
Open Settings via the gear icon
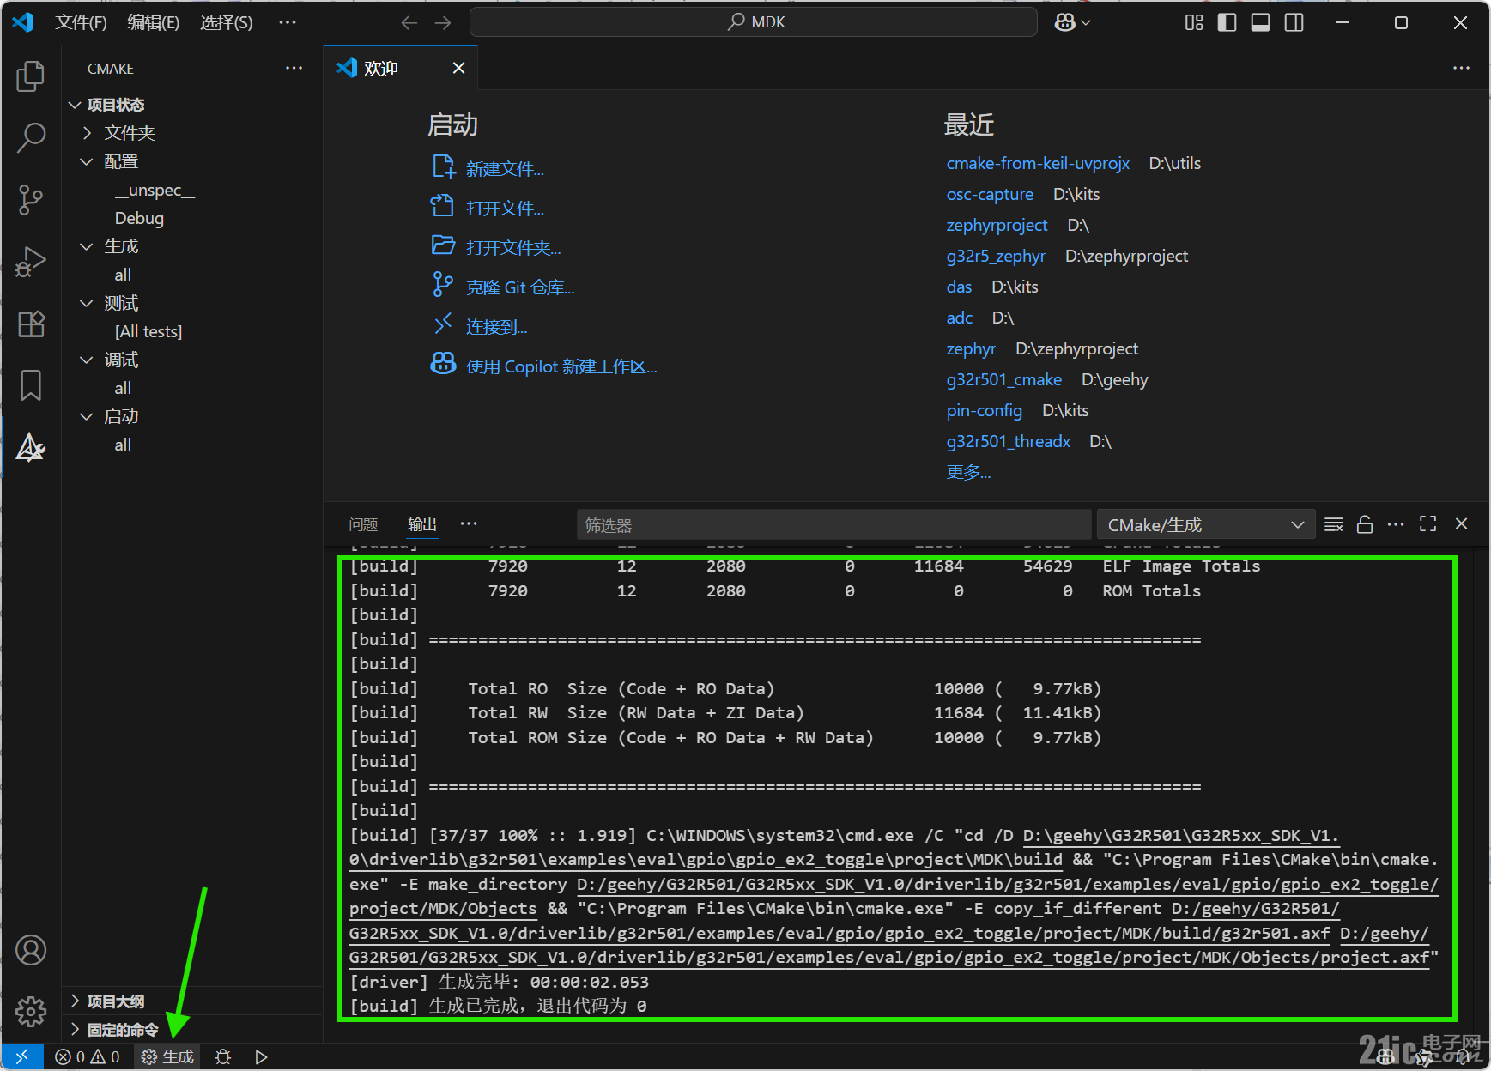[x=32, y=1013]
